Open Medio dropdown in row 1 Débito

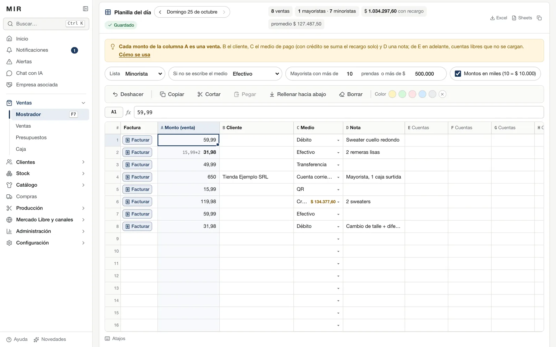[x=338, y=140]
